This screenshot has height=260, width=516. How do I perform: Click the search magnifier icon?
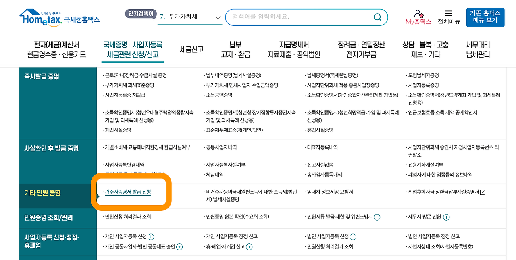[377, 17]
